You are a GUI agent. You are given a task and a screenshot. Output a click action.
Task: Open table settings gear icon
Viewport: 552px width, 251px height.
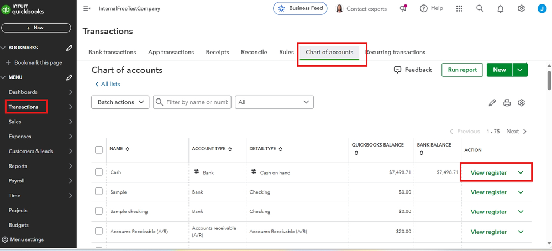[x=521, y=103]
